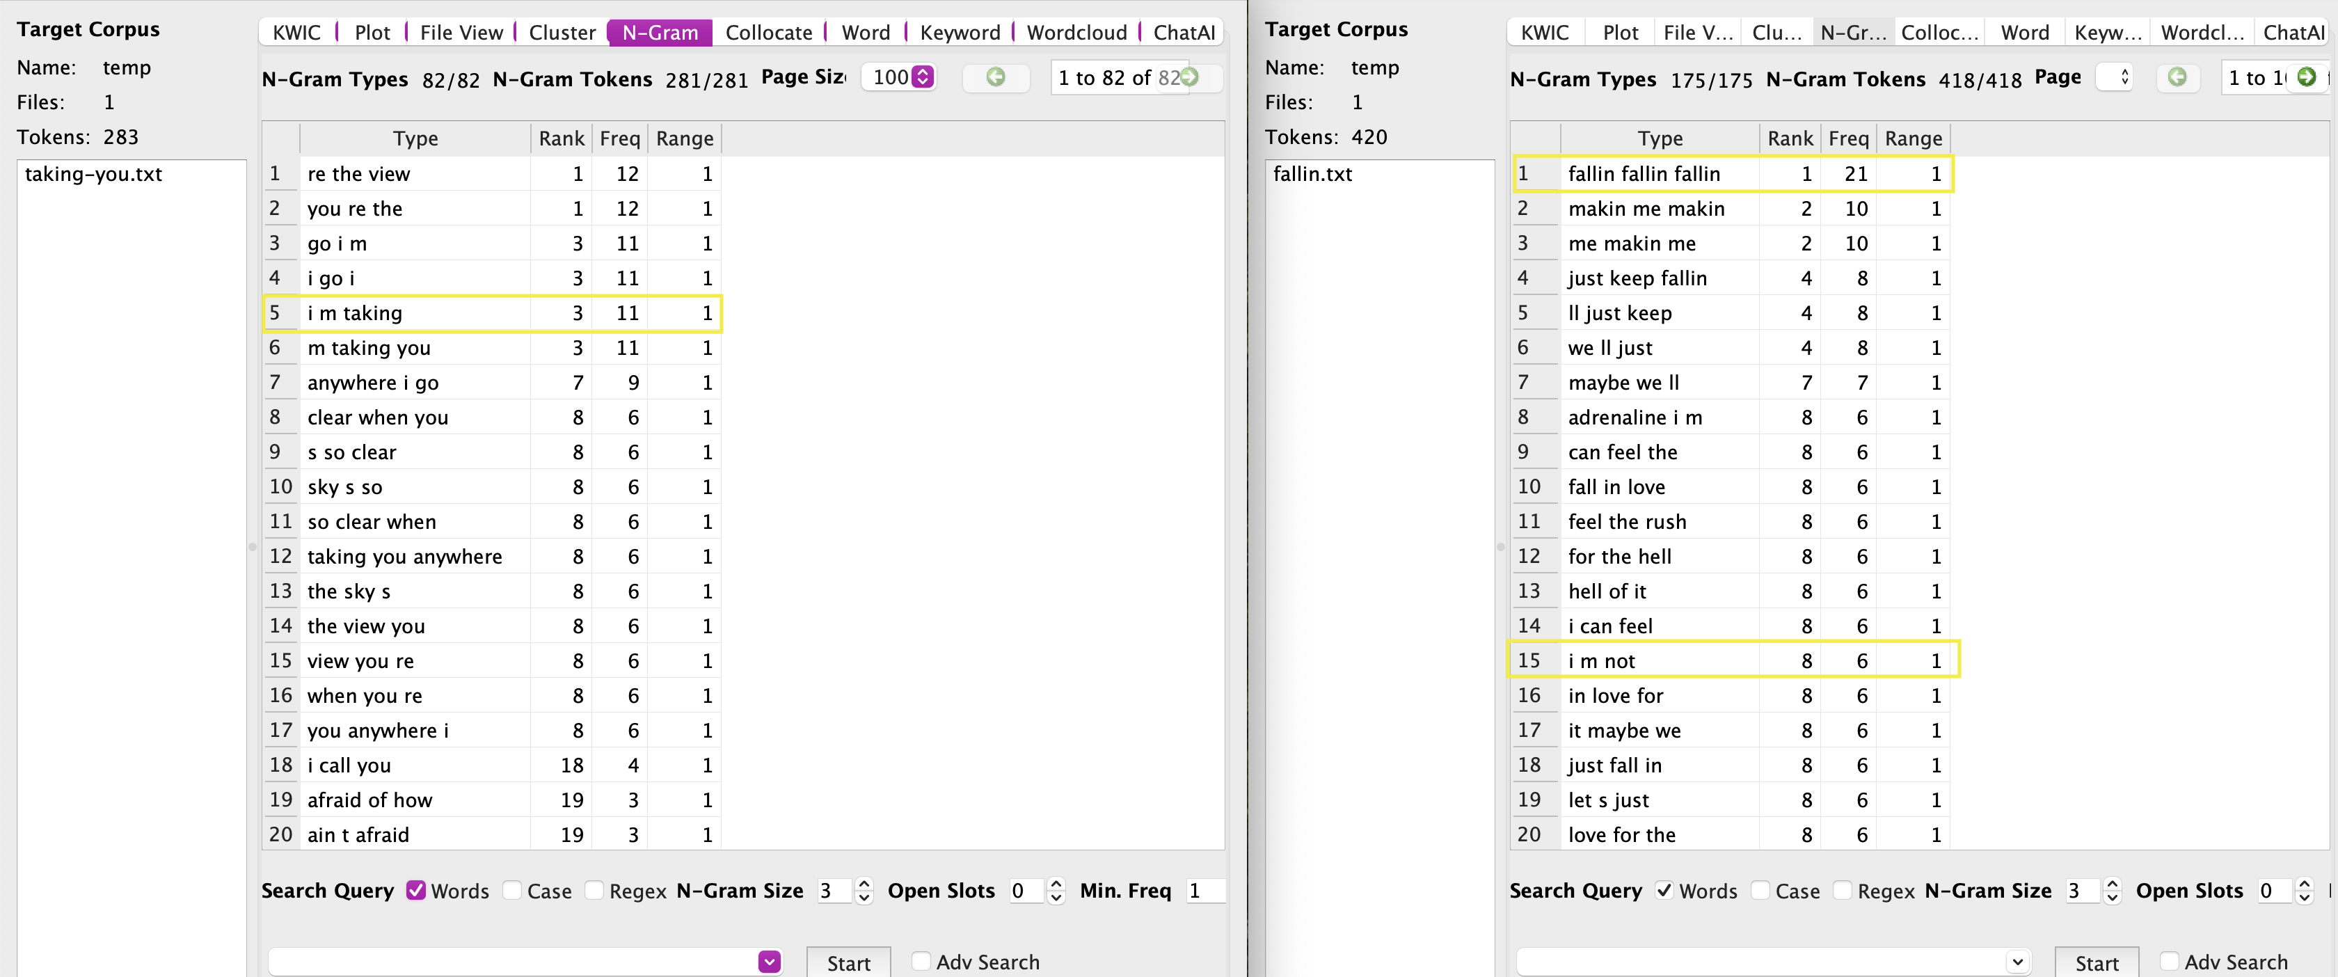The height and width of the screenshot is (977, 2338).
Task: Uncheck Words checkbox in left window
Action: click(415, 891)
